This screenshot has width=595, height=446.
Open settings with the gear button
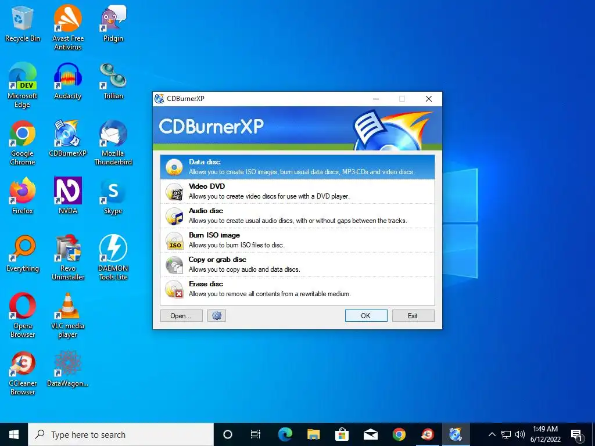(x=217, y=315)
